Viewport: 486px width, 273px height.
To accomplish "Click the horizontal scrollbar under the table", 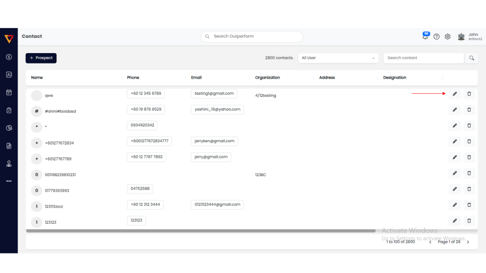I will pyautogui.click(x=200, y=231).
